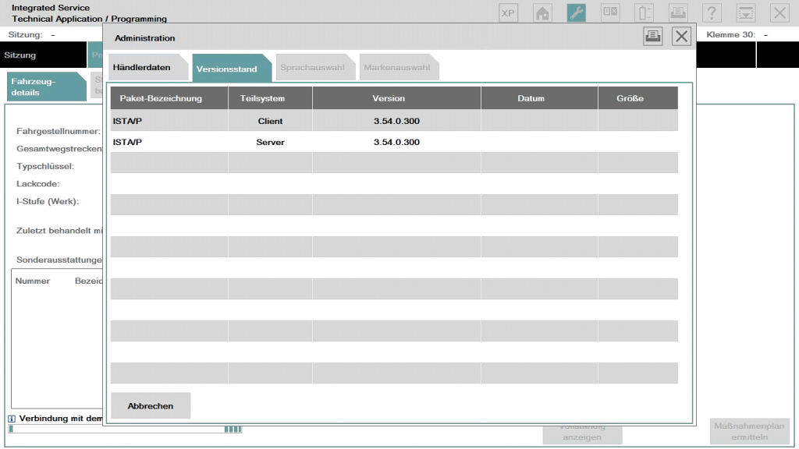Click the Typschlüssel label
Image resolution: width=799 pixels, height=449 pixels.
44,167
